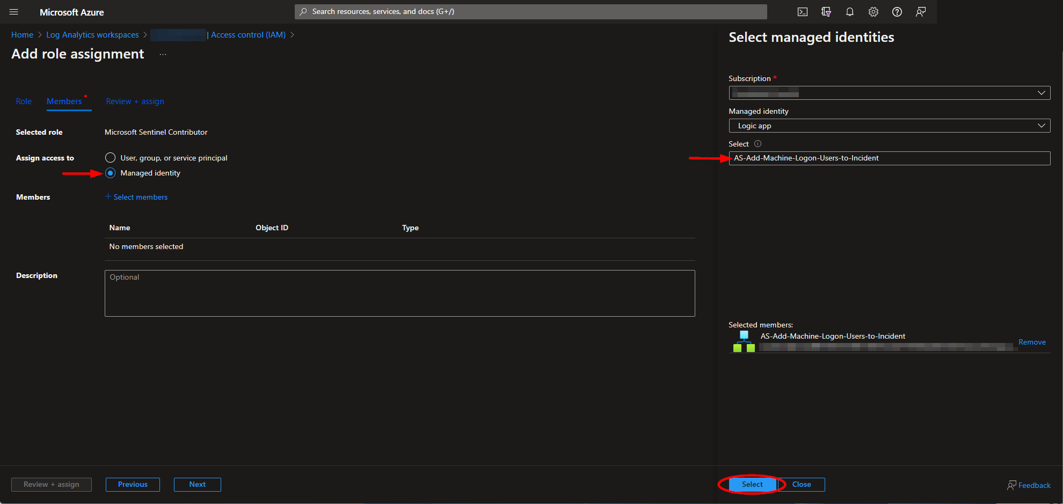Open portal settings gear
1063x504 pixels.
click(873, 12)
